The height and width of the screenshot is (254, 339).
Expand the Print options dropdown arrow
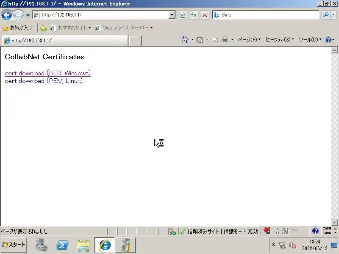tap(232, 40)
